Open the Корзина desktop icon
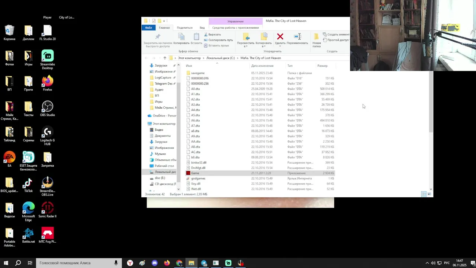 9,33
